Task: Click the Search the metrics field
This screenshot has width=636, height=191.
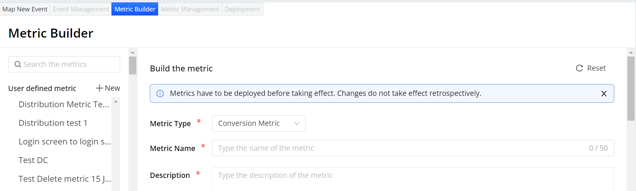Action: [x=69, y=64]
